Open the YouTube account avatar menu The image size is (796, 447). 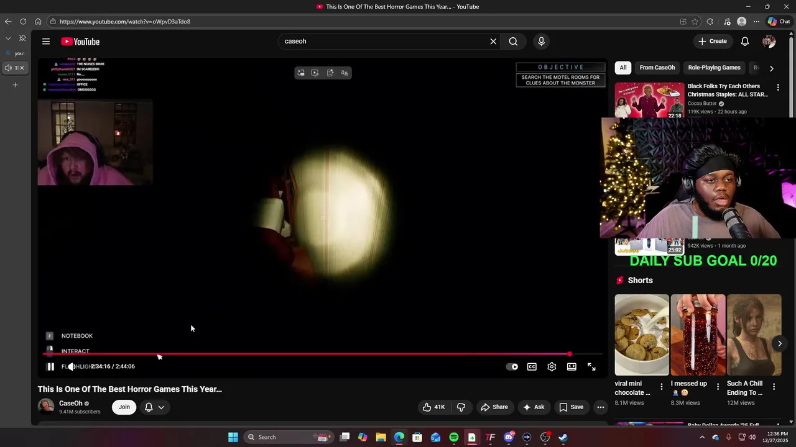click(x=769, y=42)
